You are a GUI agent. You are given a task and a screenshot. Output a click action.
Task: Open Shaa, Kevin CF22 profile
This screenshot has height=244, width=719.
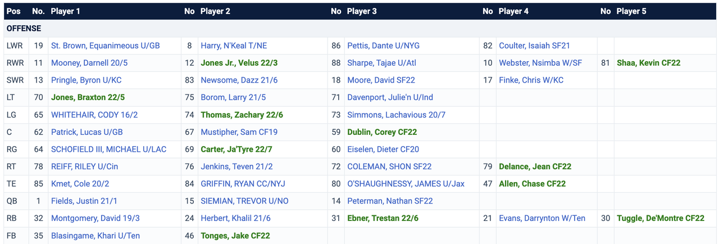pyautogui.click(x=648, y=63)
